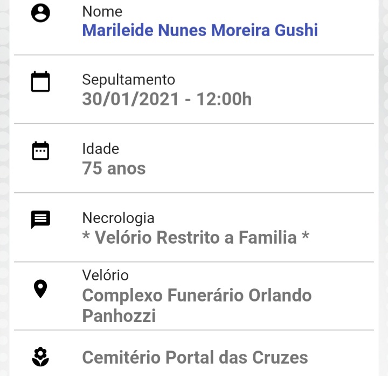Select the burial date 30/01/2021 - 12:00h
388x376 pixels.
[x=167, y=99]
